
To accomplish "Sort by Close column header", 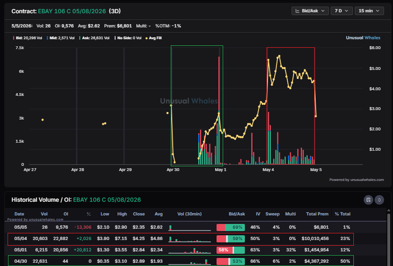I will pos(139,214).
